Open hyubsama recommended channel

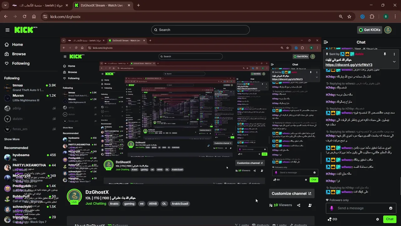point(30,157)
